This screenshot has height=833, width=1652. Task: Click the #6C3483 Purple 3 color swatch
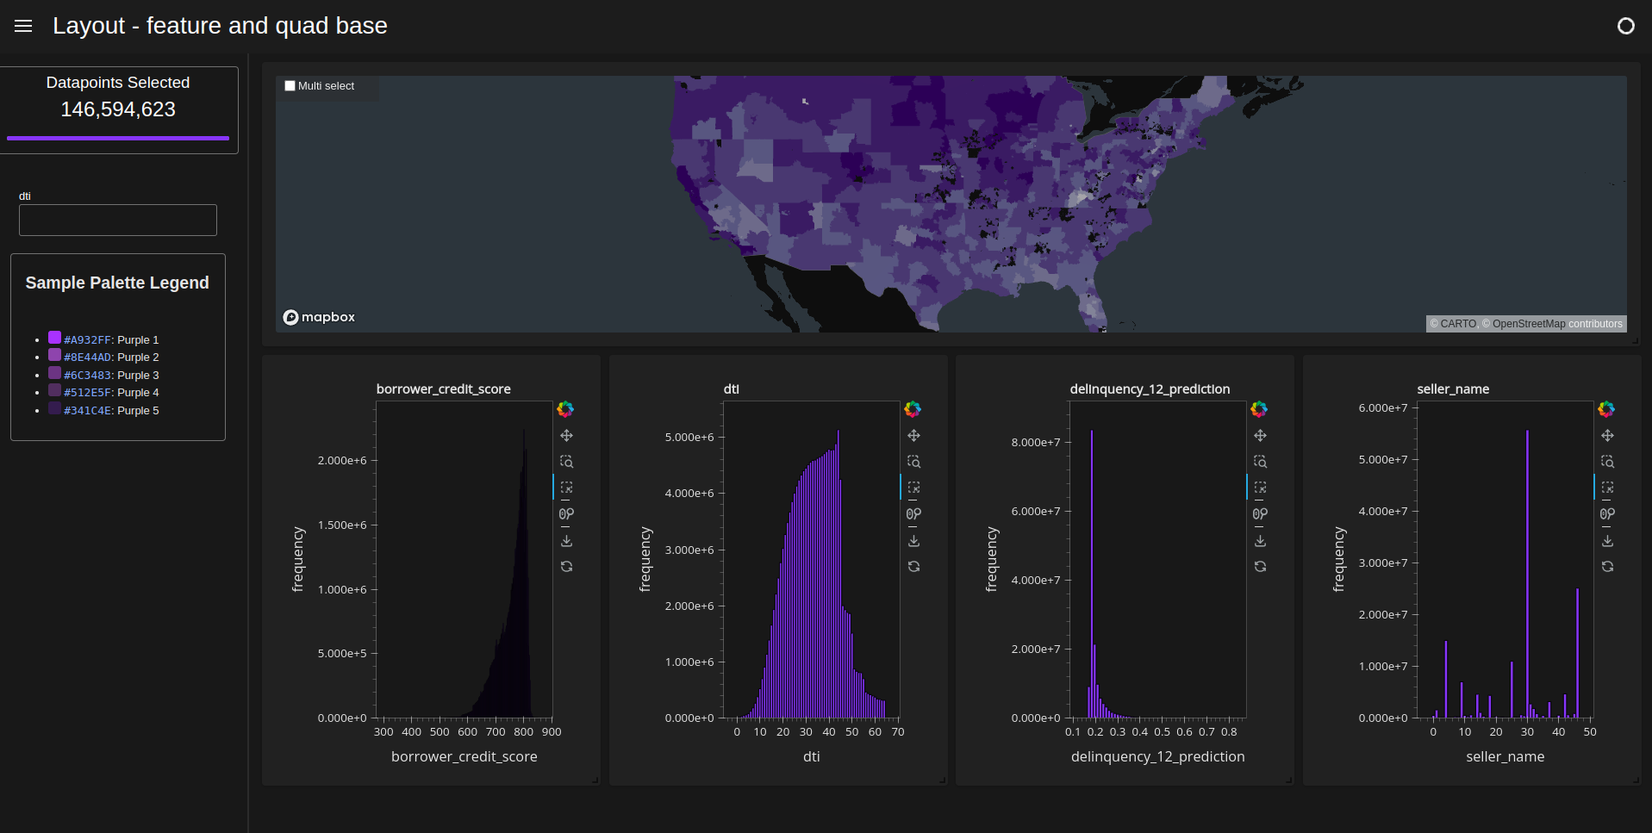[54, 373]
